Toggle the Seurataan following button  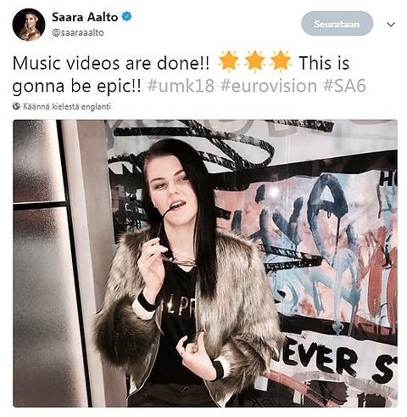[x=337, y=24]
